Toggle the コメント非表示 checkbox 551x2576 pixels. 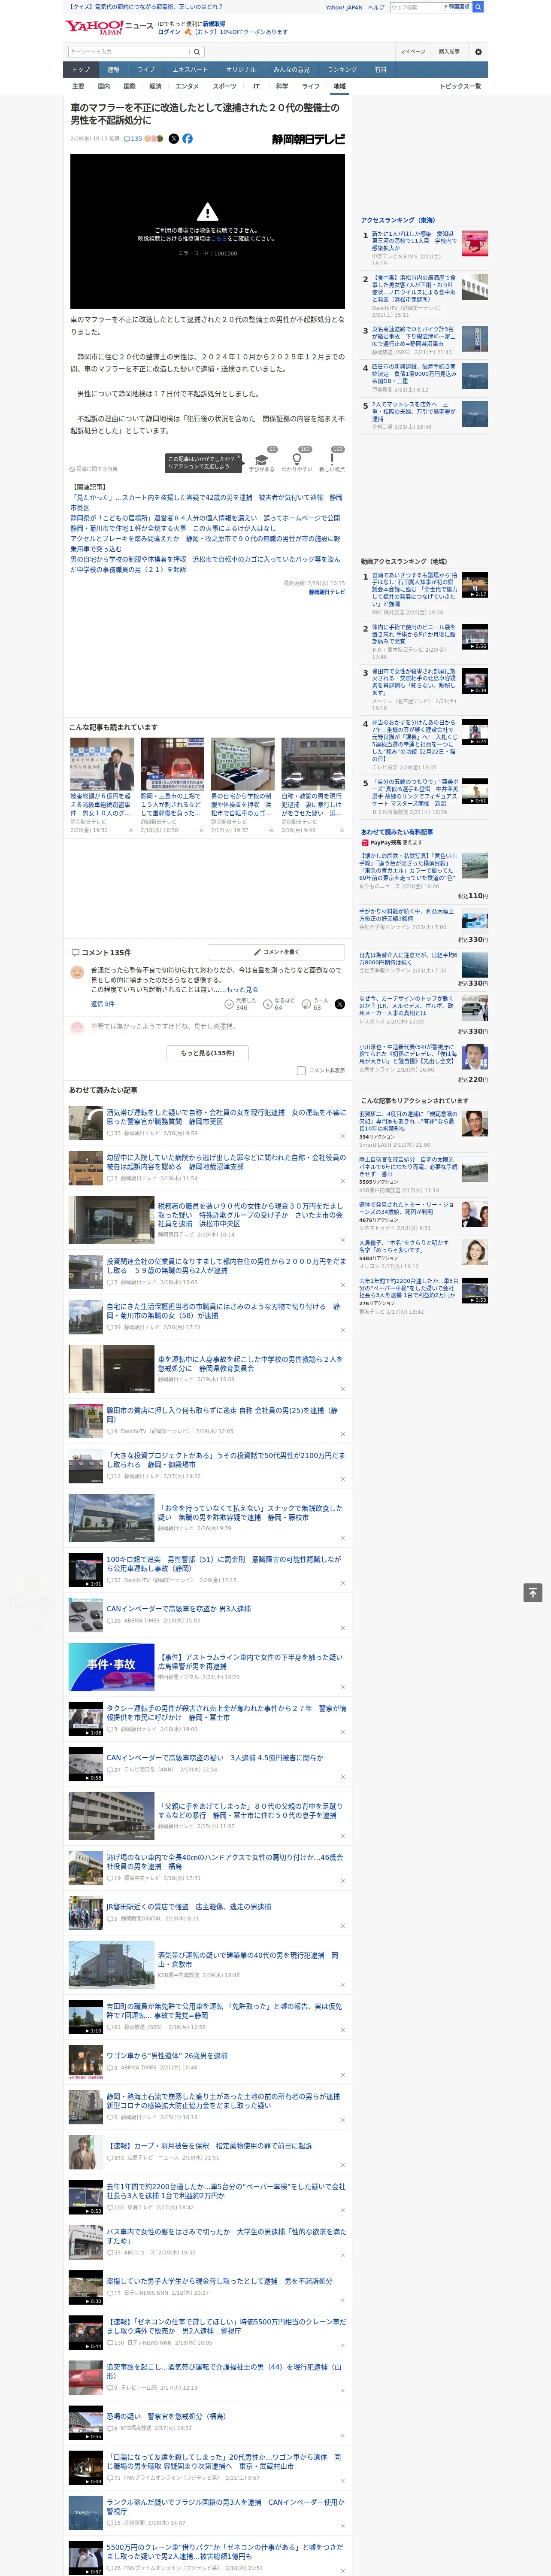coord(301,1071)
